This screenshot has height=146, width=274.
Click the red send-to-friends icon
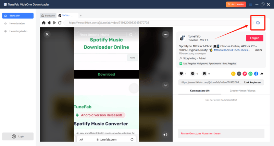point(245,74)
